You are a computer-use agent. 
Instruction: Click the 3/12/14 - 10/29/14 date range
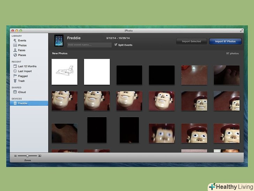[118, 38]
